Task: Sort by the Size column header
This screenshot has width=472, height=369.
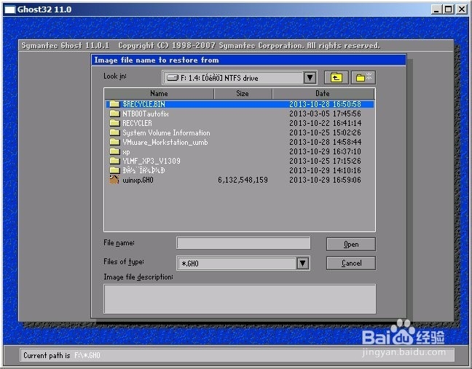Action: pos(243,94)
